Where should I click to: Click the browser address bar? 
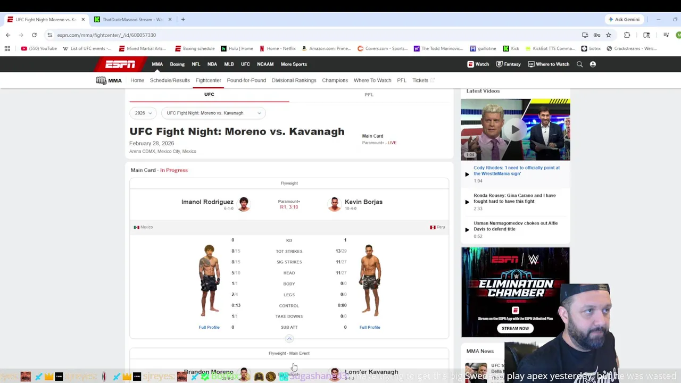tap(314, 35)
